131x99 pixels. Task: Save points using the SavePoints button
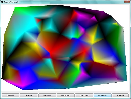pyautogui.click(x=120, y=95)
